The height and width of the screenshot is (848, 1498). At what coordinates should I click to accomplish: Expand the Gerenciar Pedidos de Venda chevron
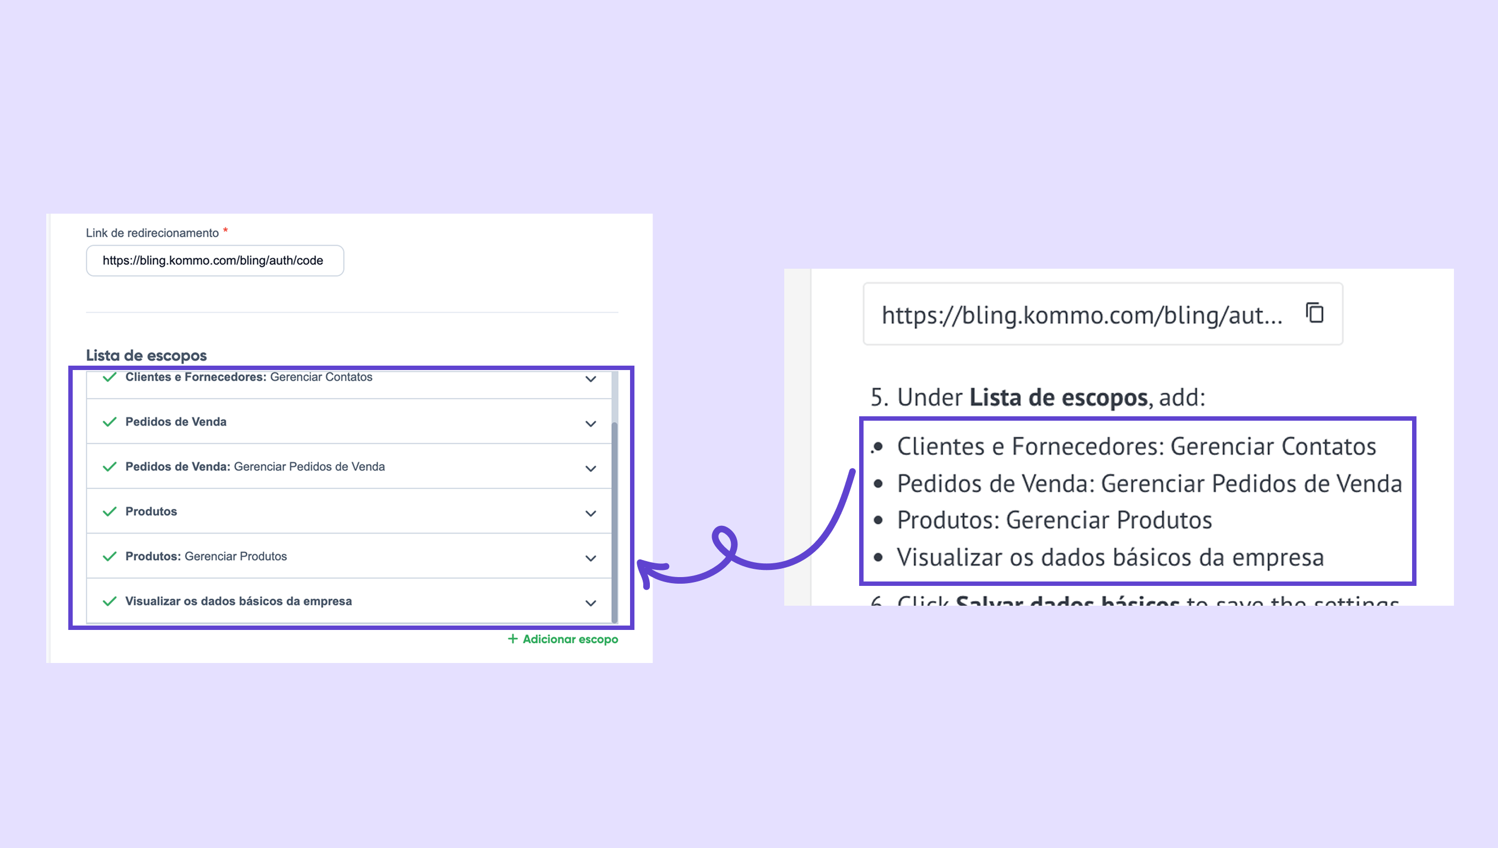click(x=590, y=468)
